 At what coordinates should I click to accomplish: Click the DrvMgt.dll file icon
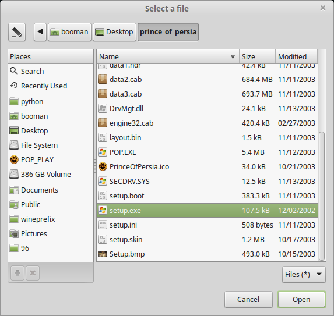click(103, 108)
